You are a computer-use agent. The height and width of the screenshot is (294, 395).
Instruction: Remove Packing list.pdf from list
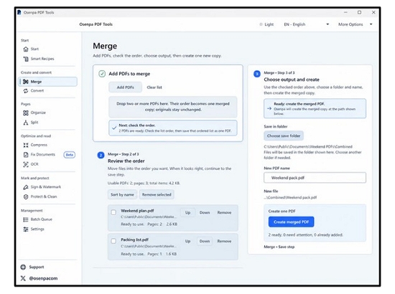click(224, 242)
